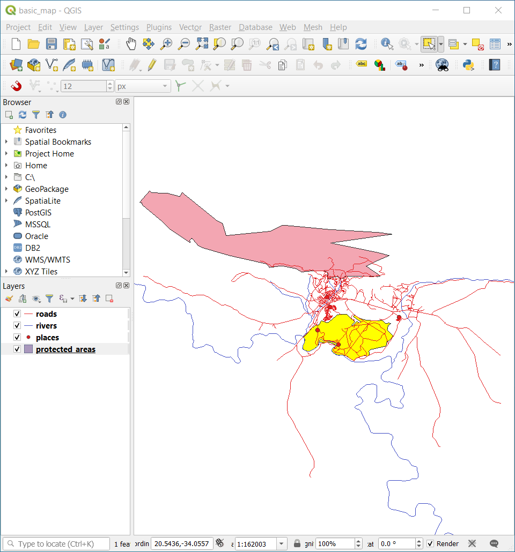Click the Type to locate search field
Image resolution: width=515 pixels, height=552 pixels.
(x=56, y=543)
